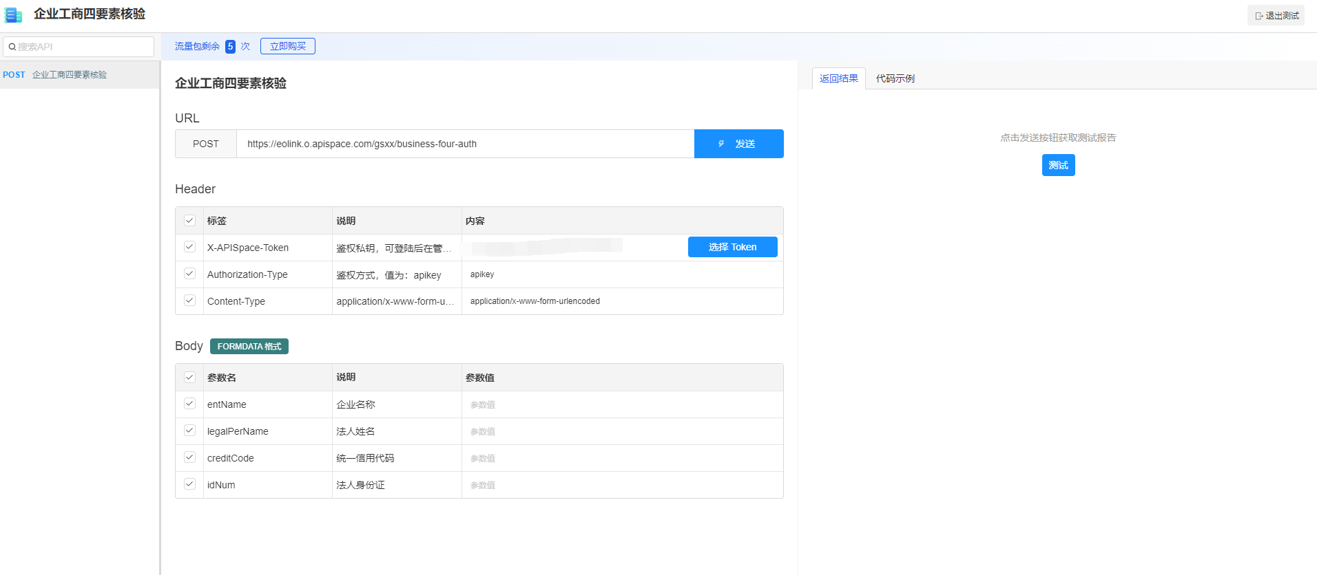
Task: Click the legalPerName parameter name
Action: (238, 431)
